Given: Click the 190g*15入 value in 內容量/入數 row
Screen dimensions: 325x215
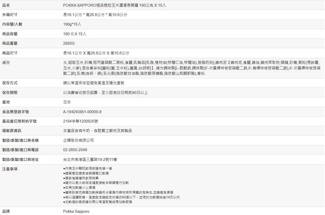Looking at the screenshot, I should pos(72,24).
